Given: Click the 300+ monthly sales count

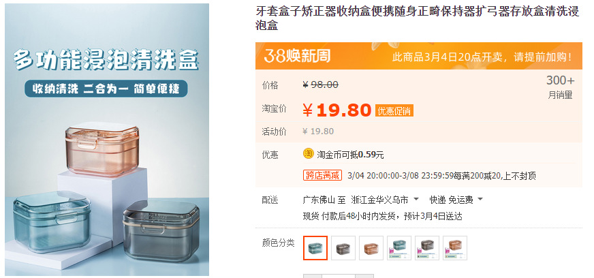Looking at the screenshot, I should 561,80.
